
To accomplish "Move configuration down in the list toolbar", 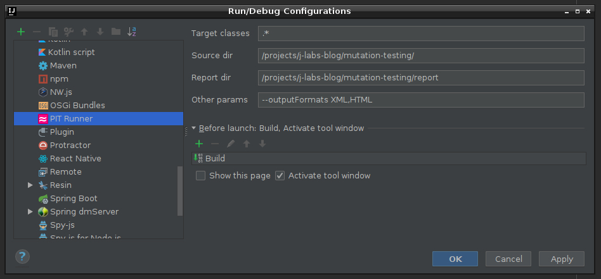I will tap(100, 32).
